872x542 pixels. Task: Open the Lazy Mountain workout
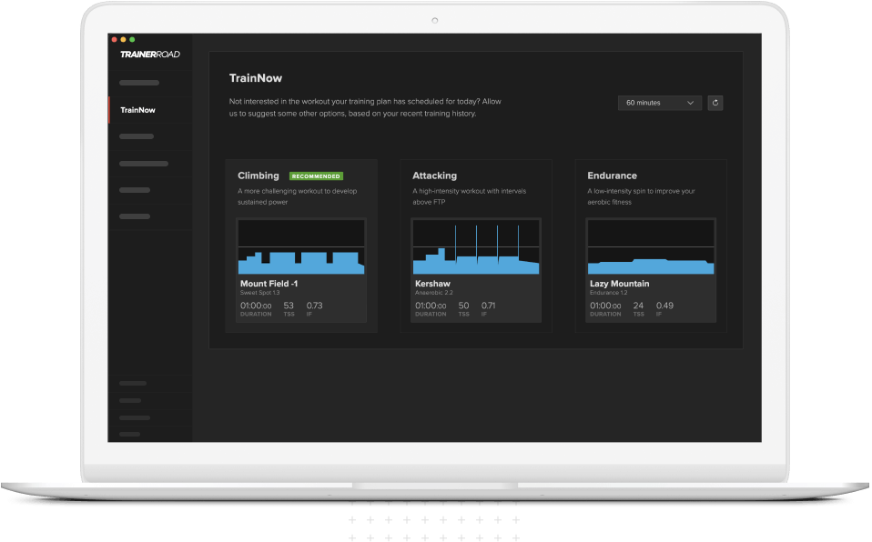620,283
